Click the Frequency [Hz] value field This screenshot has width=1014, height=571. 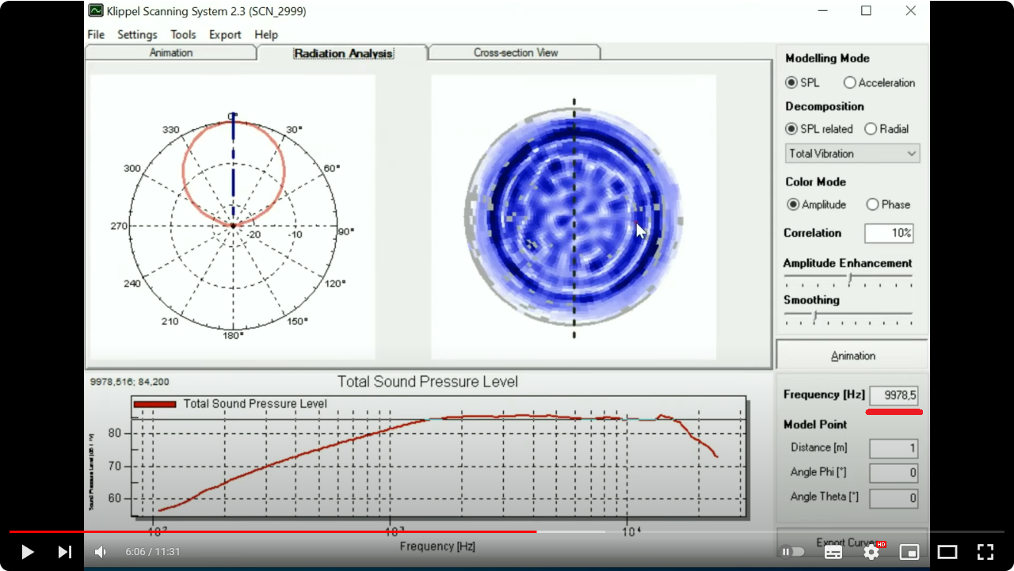tap(894, 395)
